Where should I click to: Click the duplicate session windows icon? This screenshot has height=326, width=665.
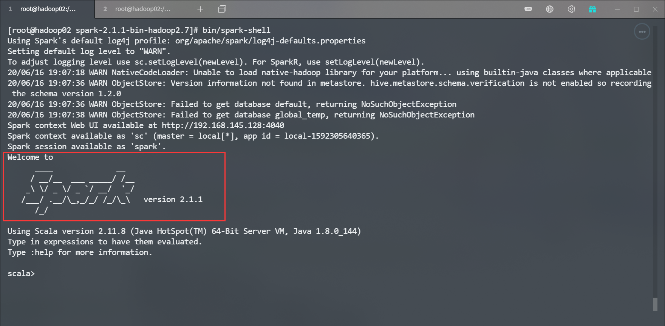222,9
